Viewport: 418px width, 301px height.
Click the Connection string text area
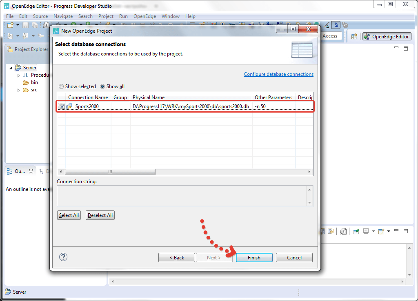[x=182, y=196]
